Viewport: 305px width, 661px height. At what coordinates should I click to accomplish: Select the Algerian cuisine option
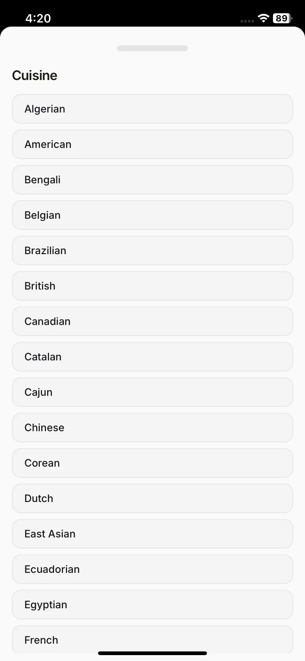(152, 109)
